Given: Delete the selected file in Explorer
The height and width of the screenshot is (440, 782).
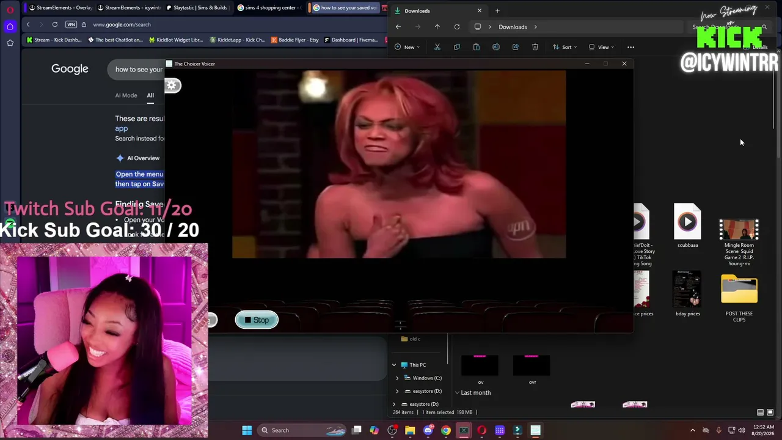Looking at the screenshot, I should click(x=535, y=47).
